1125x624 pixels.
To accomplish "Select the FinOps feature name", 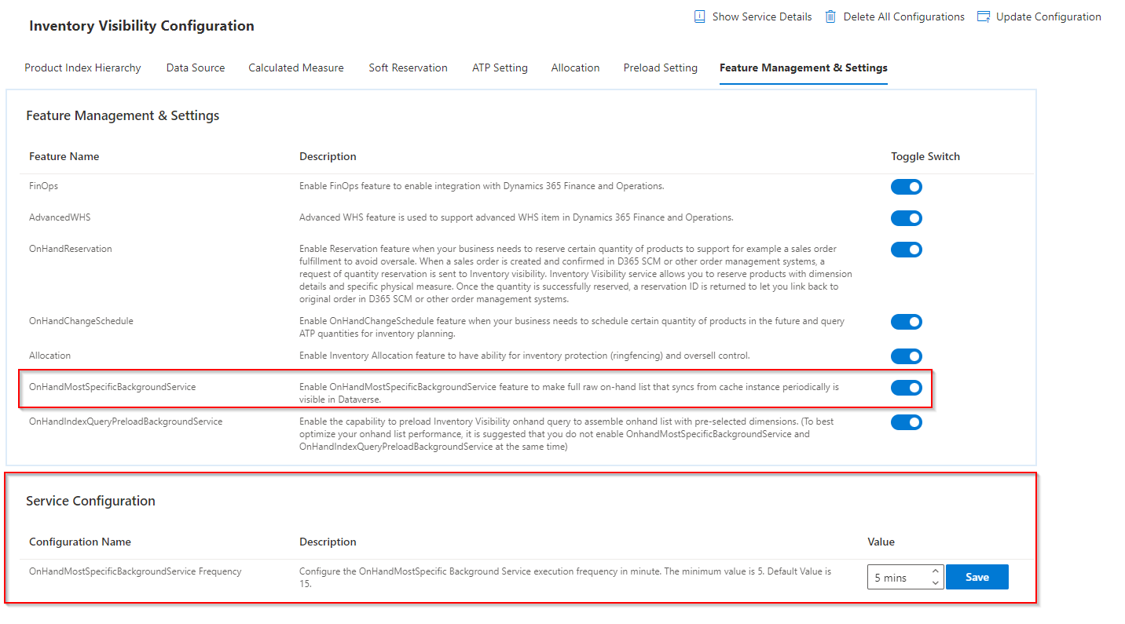I will (x=43, y=186).
